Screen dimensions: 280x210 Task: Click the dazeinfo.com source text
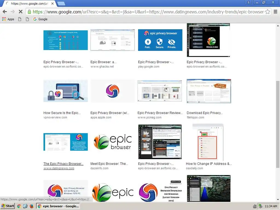pyautogui.click(x=100, y=168)
